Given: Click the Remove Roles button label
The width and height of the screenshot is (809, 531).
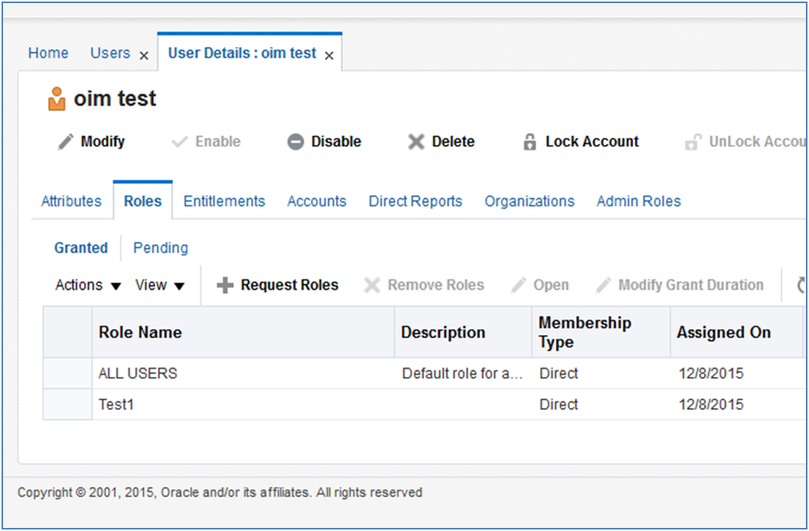Looking at the screenshot, I should pos(436,285).
